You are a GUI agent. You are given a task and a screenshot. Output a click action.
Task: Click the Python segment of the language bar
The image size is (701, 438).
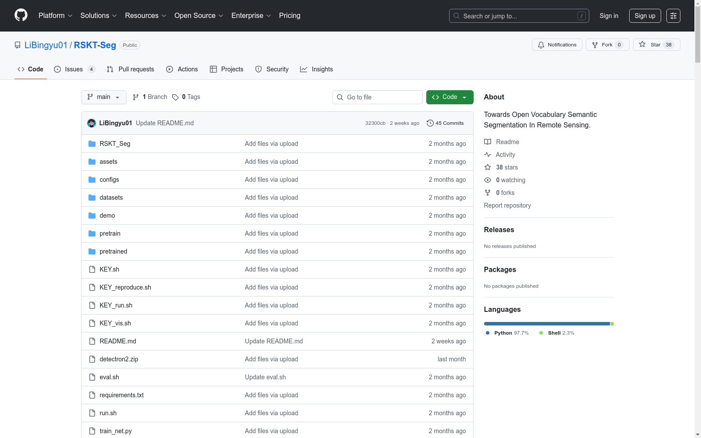click(547, 324)
